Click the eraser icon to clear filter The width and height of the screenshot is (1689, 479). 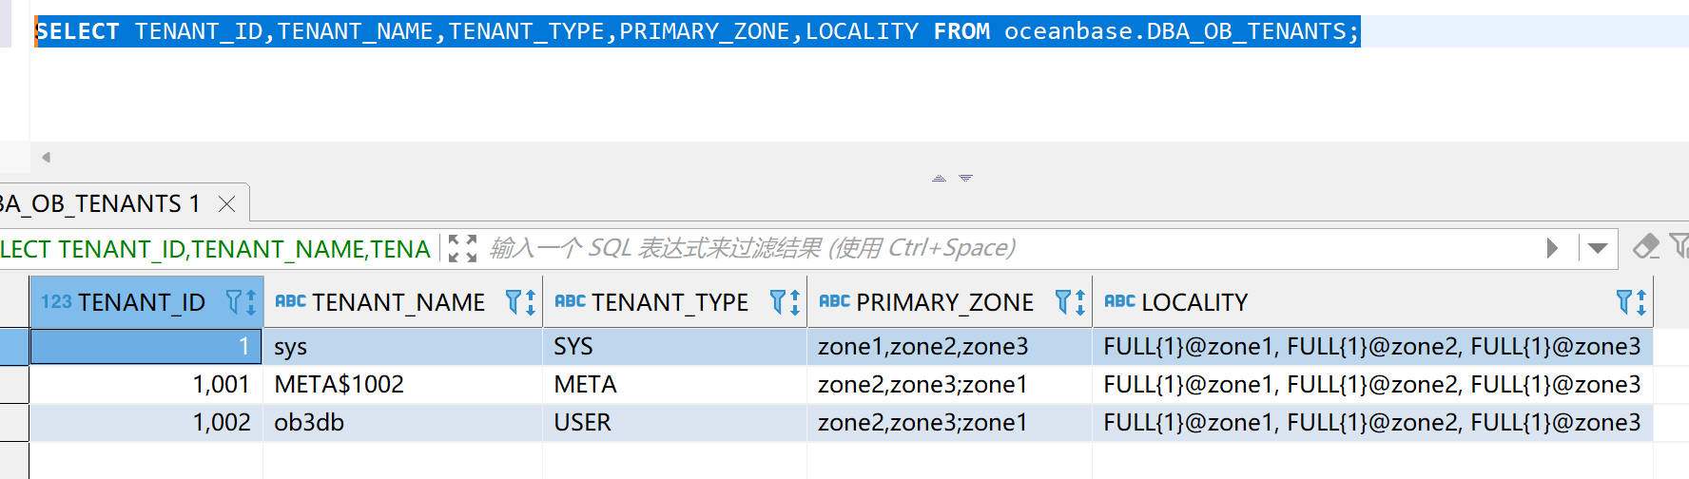tap(1645, 247)
